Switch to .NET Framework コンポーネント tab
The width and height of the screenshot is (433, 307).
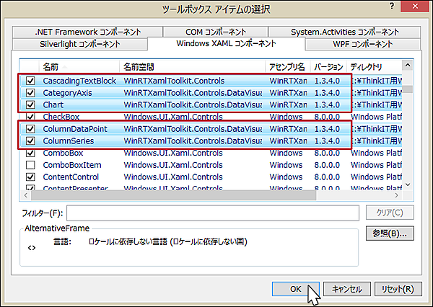click(x=88, y=32)
